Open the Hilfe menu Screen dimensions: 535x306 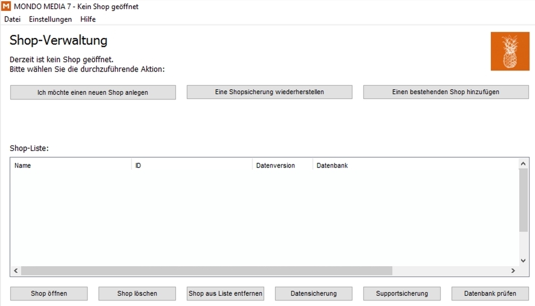click(x=88, y=19)
